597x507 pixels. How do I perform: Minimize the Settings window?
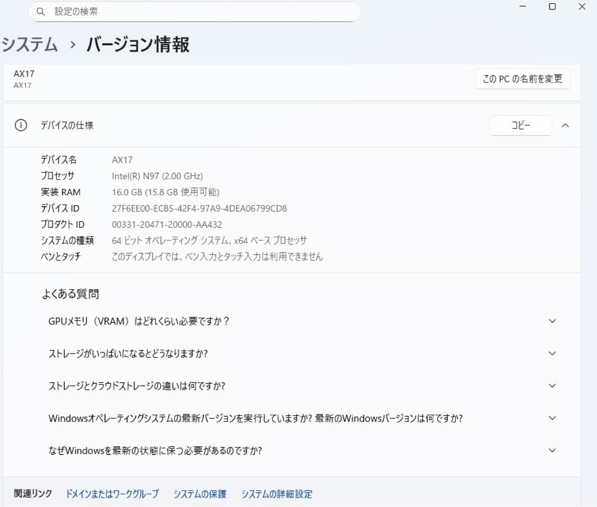(522, 6)
